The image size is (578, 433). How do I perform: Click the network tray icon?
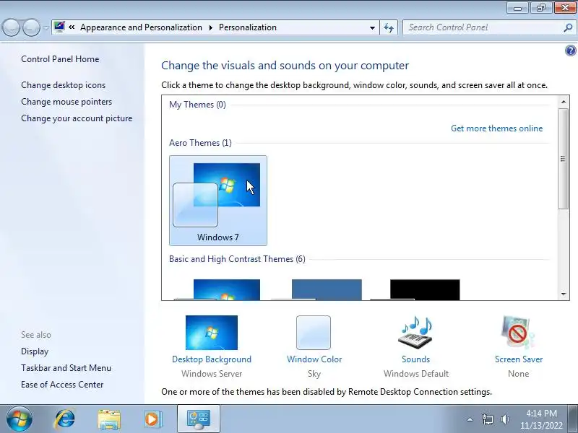click(x=487, y=419)
